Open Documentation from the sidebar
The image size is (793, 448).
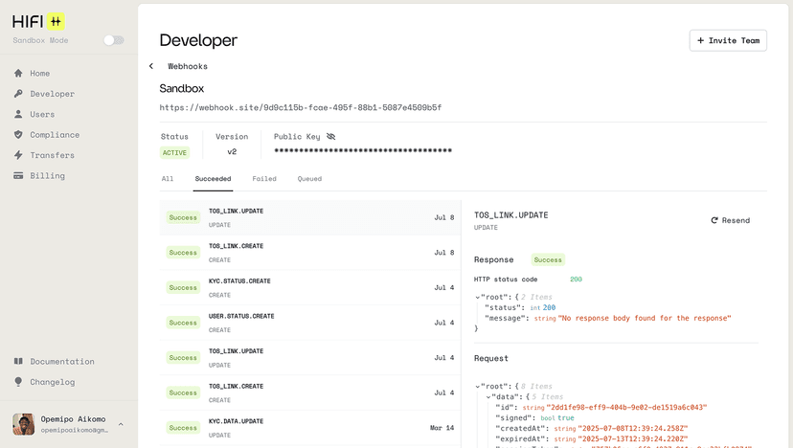(x=61, y=362)
